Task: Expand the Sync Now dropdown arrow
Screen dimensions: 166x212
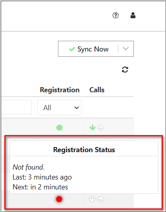Action: click(x=125, y=49)
